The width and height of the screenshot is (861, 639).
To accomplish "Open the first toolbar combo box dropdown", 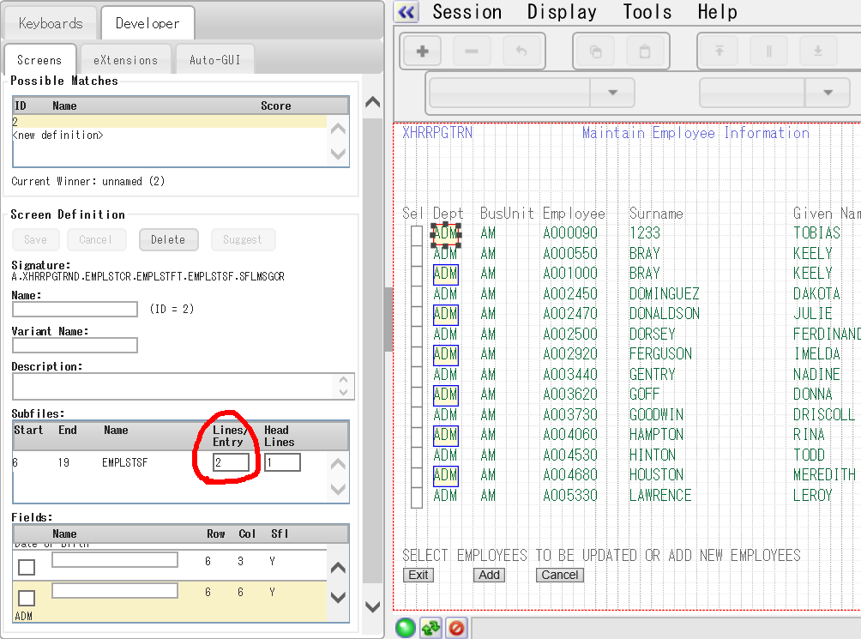I will pyautogui.click(x=612, y=93).
